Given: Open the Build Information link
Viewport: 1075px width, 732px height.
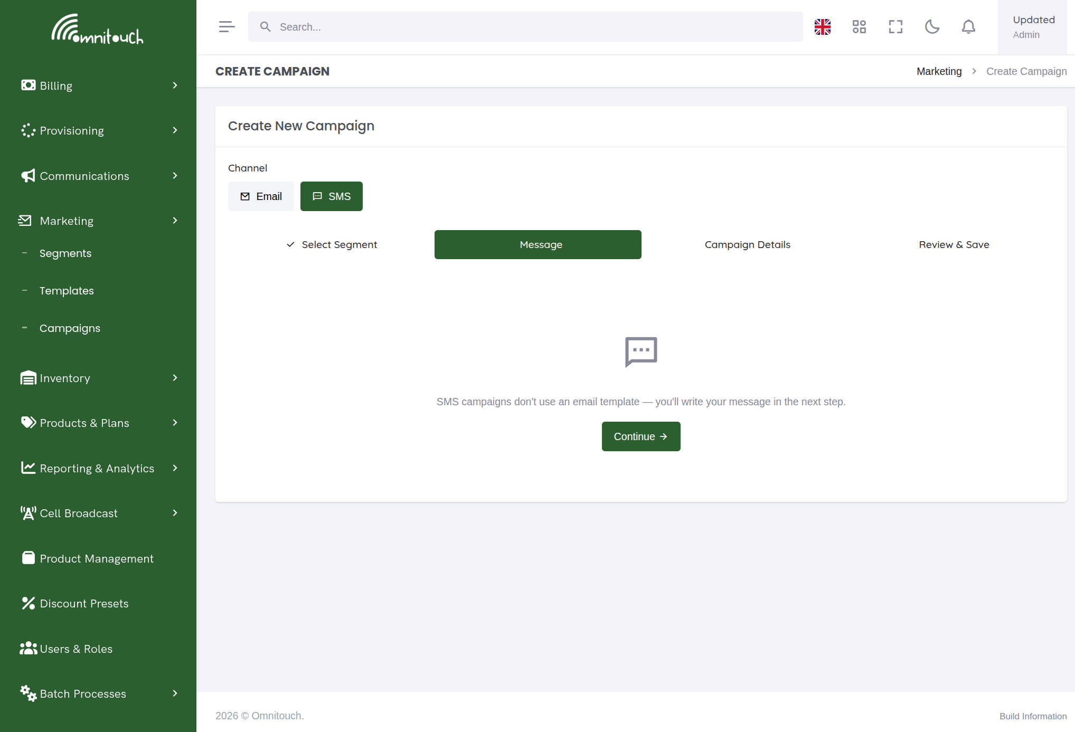Looking at the screenshot, I should (1033, 716).
